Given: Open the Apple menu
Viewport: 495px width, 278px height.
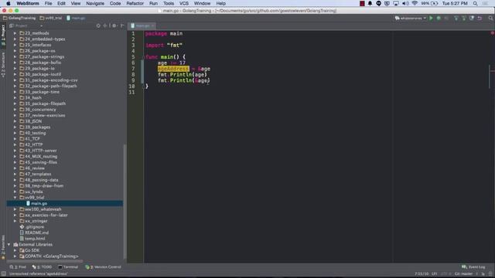Looking at the screenshot, I should click(9, 3).
